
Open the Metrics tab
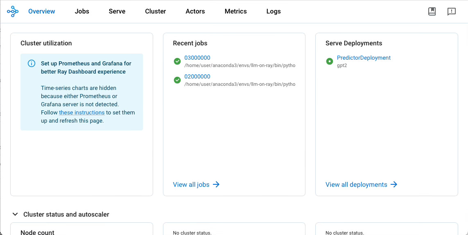point(236,11)
